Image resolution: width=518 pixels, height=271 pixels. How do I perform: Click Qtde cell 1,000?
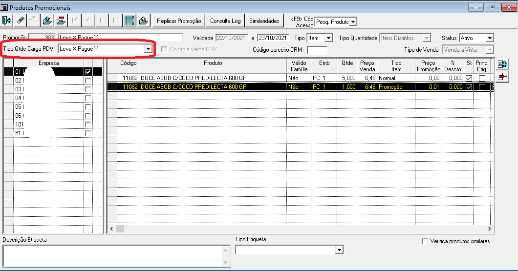[x=347, y=87]
